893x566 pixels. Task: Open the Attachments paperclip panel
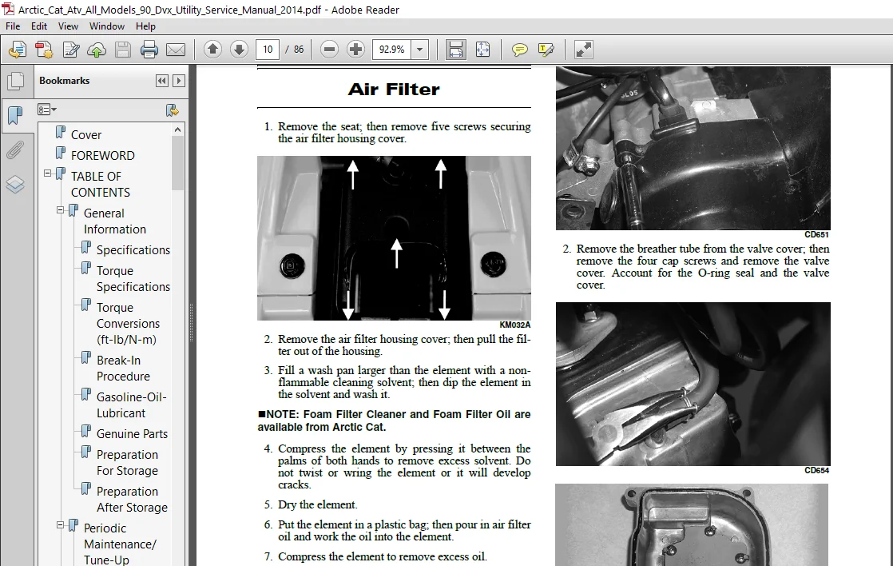tap(15, 150)
